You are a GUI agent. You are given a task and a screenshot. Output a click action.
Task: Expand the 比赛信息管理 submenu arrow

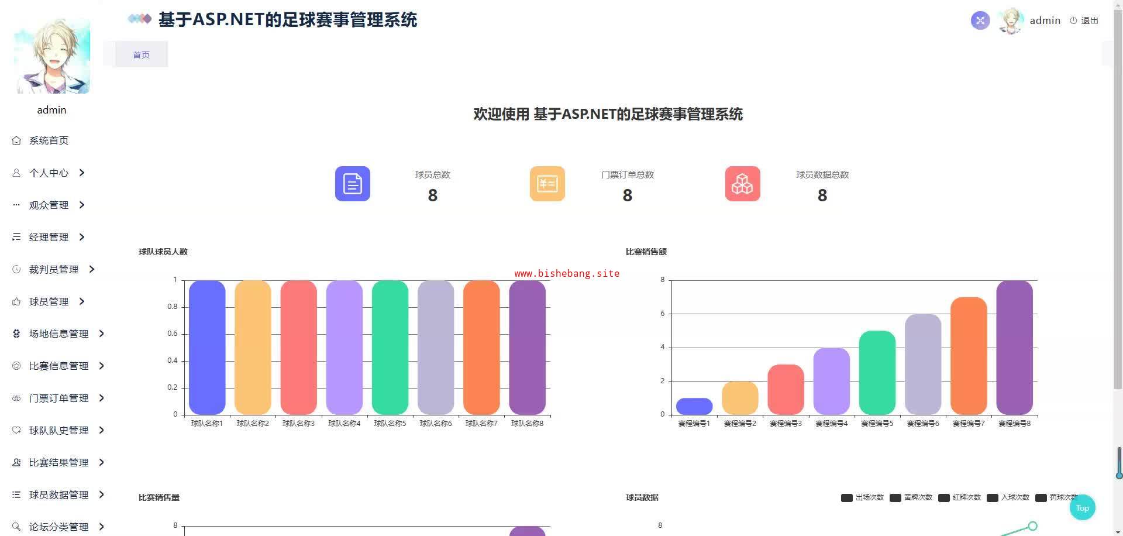tap(102, 366)
